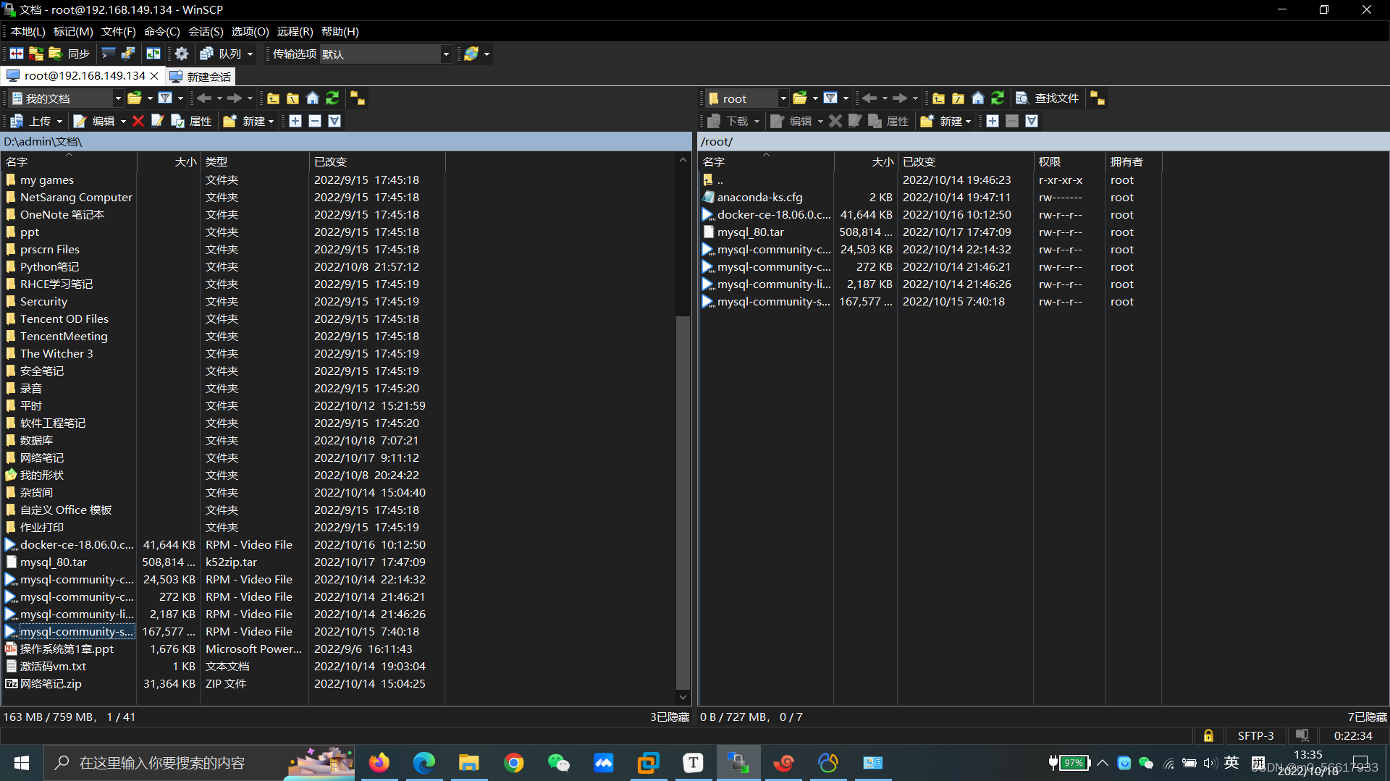
Task: Click local invert selection icon
Action: coord(334,121)
